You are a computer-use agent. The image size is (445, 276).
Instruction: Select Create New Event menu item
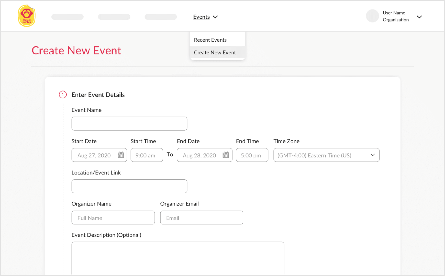(217, 52)
